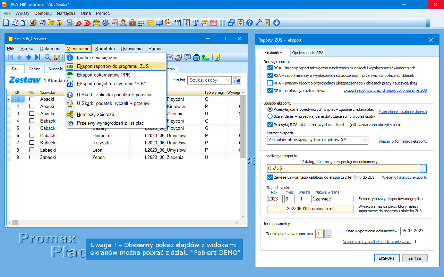This screenshot has height=277, width=444.
Task: Open 'Przesyłanie i scalanie danych' link
Action: click(x=403, y=111)
